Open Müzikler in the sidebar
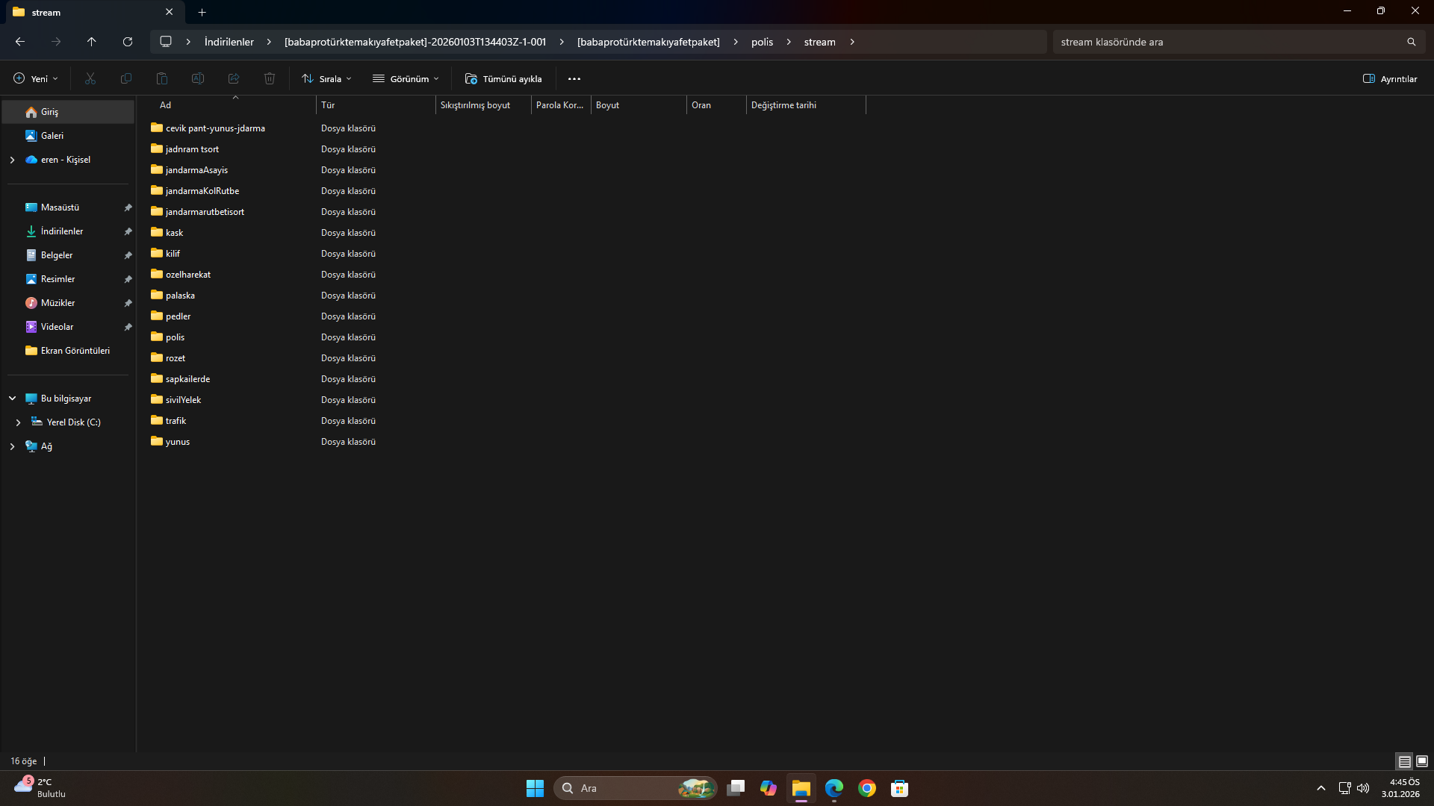Viewport: 1434px width, 806px height. pyautogui.click(x=68, y=303)
